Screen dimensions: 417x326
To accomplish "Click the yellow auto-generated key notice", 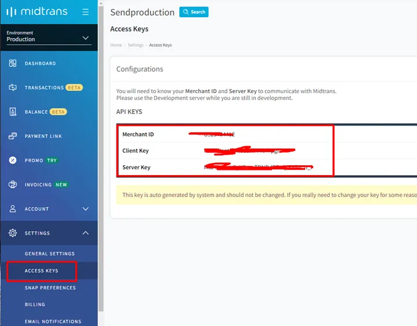I will (266, 195).
